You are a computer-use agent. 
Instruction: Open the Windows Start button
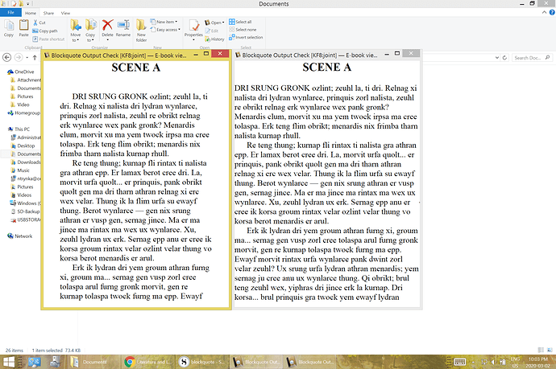point(9,362)
